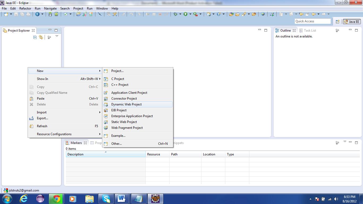
Task: Sort by Description column header
Action: pyautogui.click(x=105, y=154)
